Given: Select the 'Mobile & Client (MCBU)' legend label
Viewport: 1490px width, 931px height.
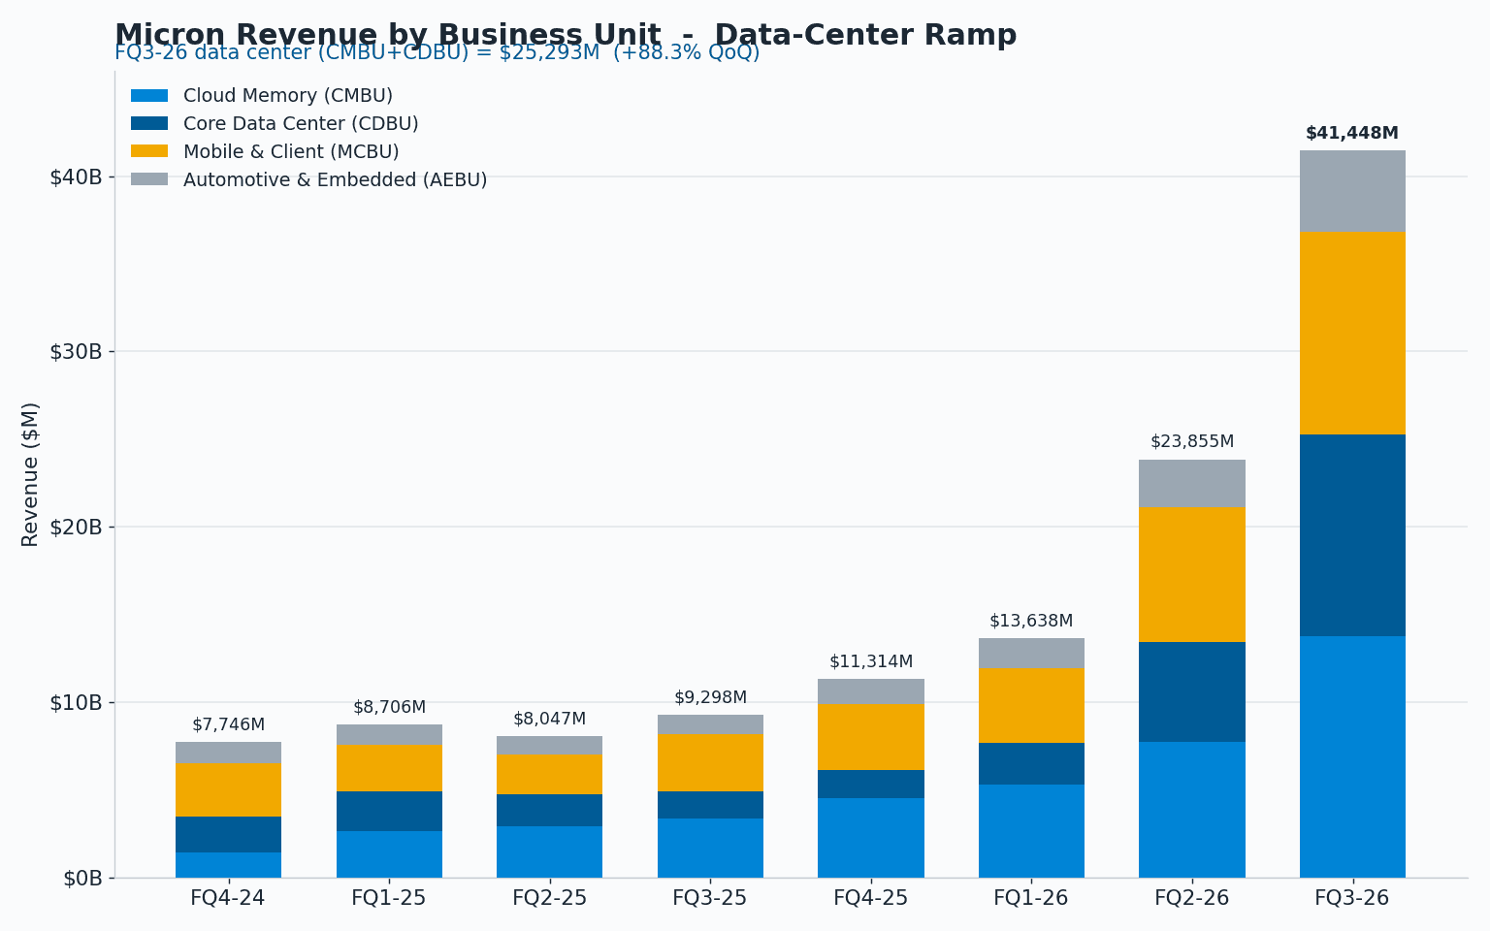Looking at the screenshot, I should (x=291, y=152).
